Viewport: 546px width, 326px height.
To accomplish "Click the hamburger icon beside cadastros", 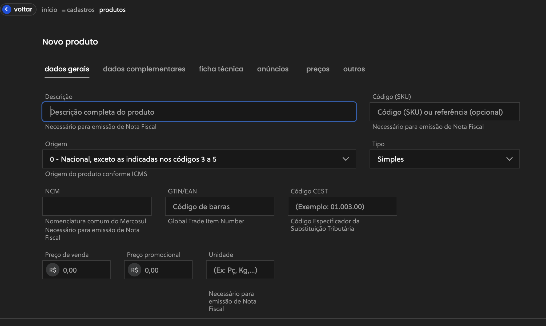I will (x=63, y=10).
